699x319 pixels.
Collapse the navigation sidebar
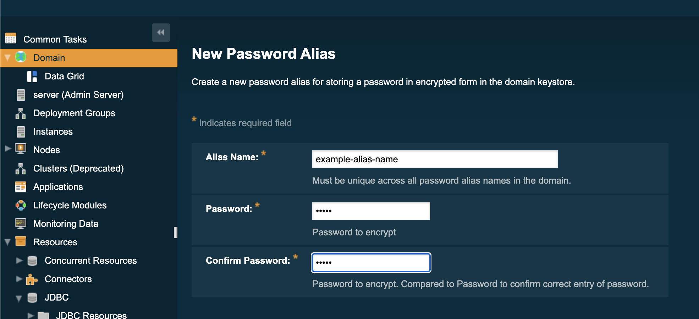point(161,32)
